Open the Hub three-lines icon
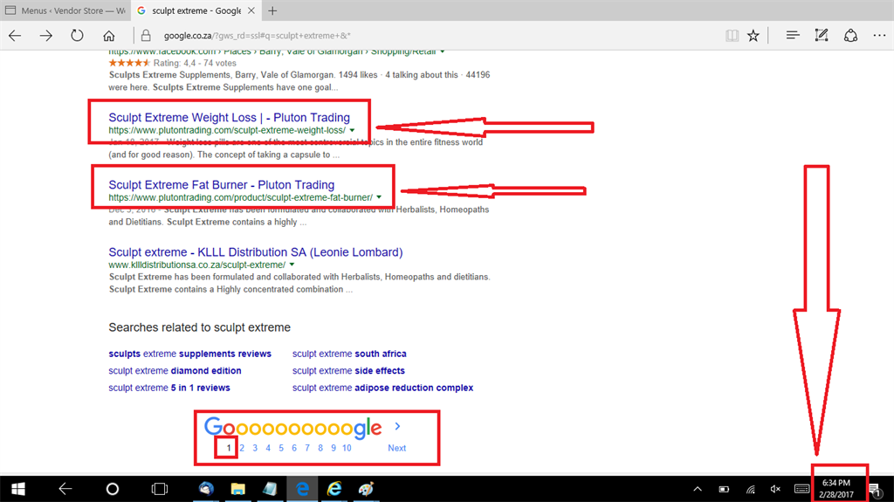 [x=793, y=36]
